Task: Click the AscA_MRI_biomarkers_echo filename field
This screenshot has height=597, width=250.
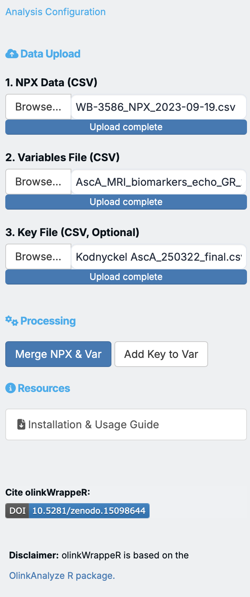Action: (x=159, y=182)
